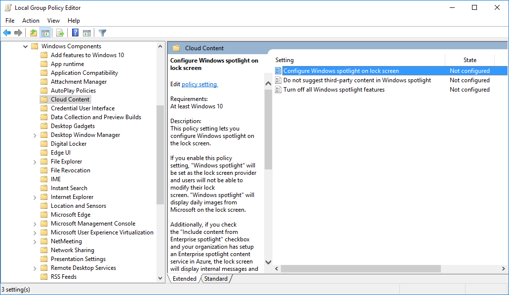
Task: Open the Action menu
Action: click(x=31, y=20)
